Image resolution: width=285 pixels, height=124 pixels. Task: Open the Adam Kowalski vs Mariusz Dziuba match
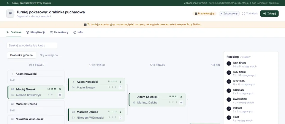tap(157, 100)
